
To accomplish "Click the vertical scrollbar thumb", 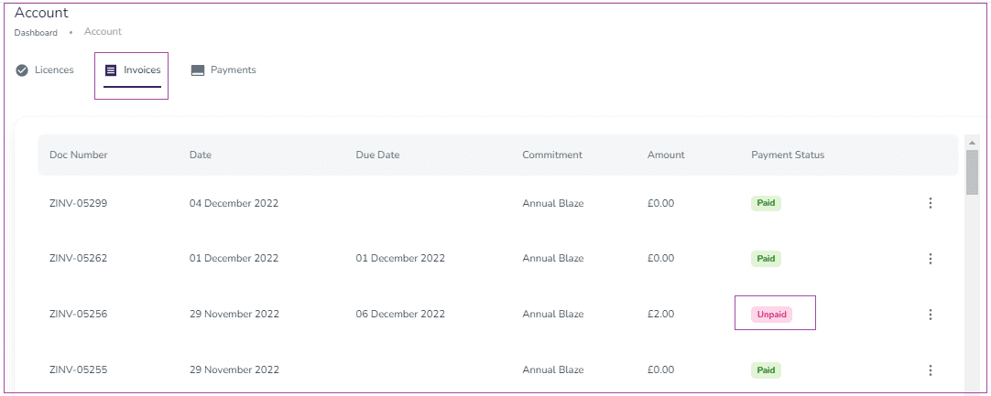I will (x=971, y=173).
